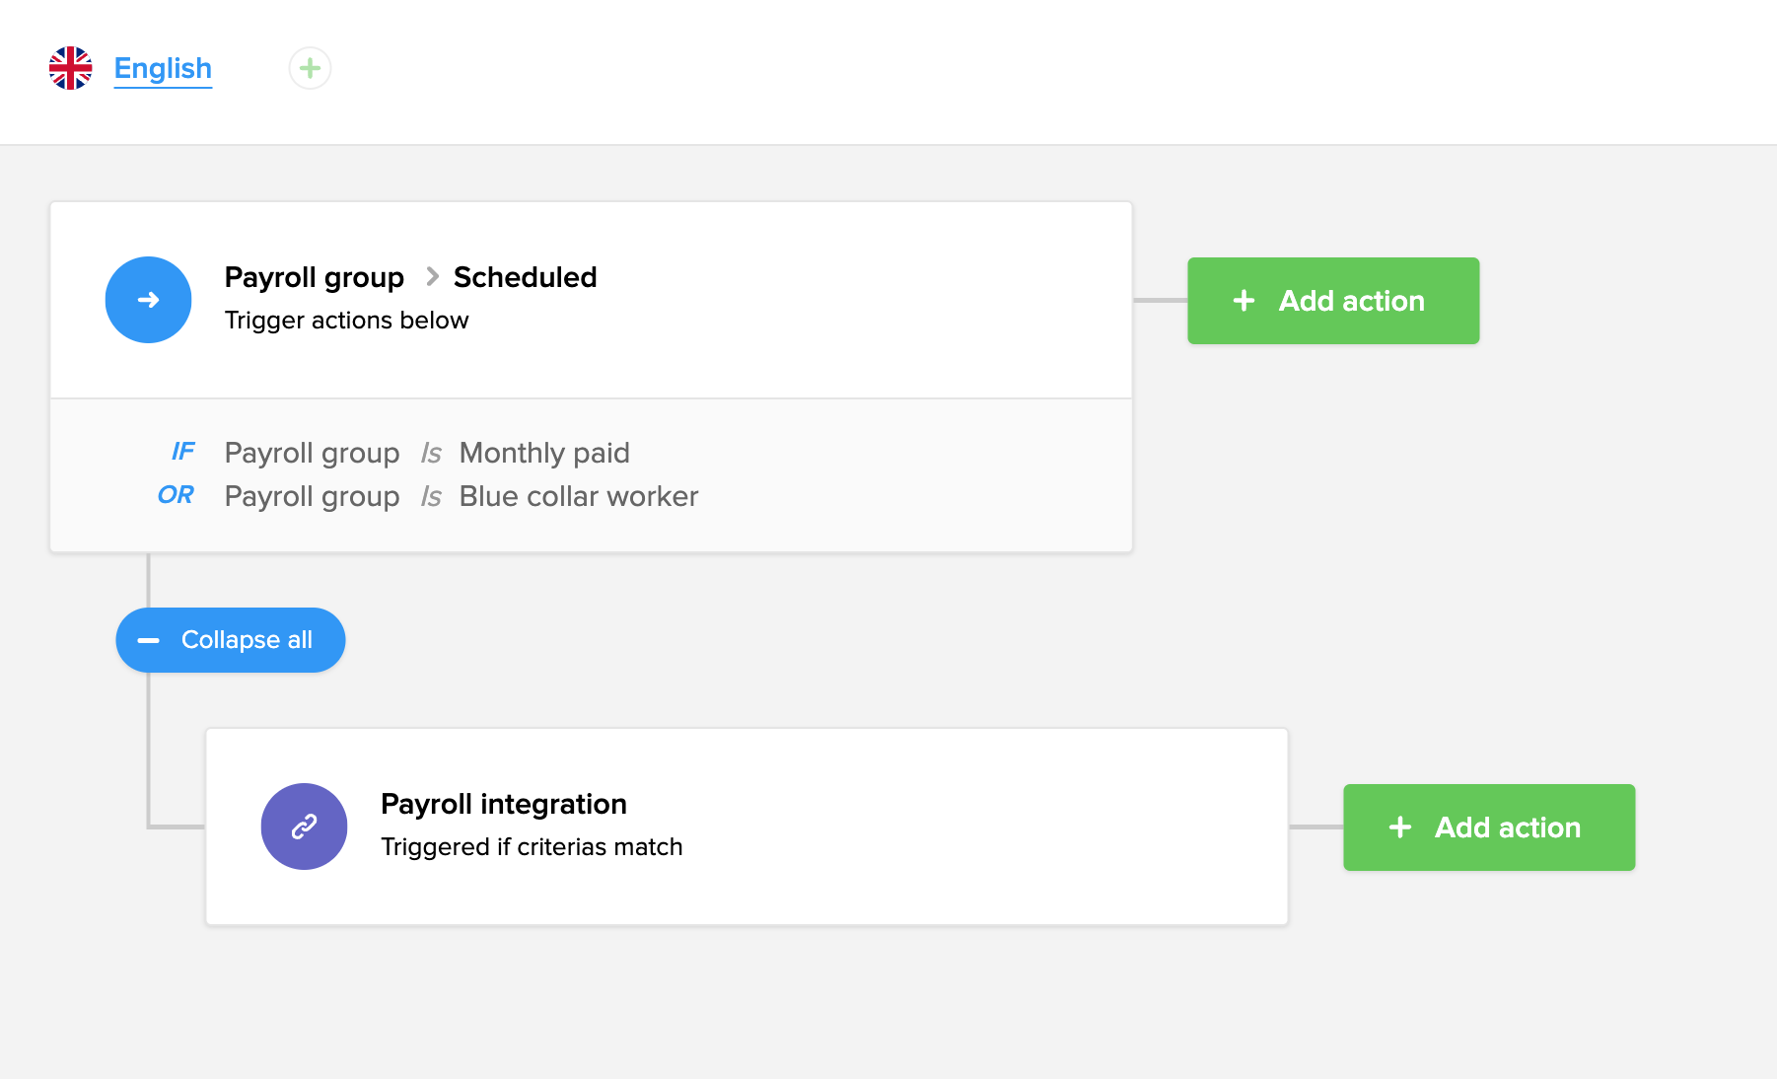Click the IF condition label
This screenshot has width=1777, height=1079.
point(183,452)
